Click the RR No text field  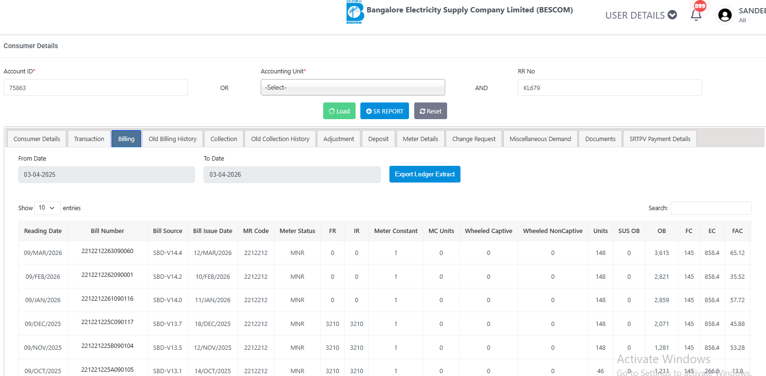click(609, 88)
